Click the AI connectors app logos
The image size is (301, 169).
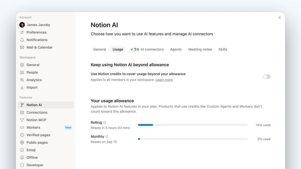pos(135,49)
